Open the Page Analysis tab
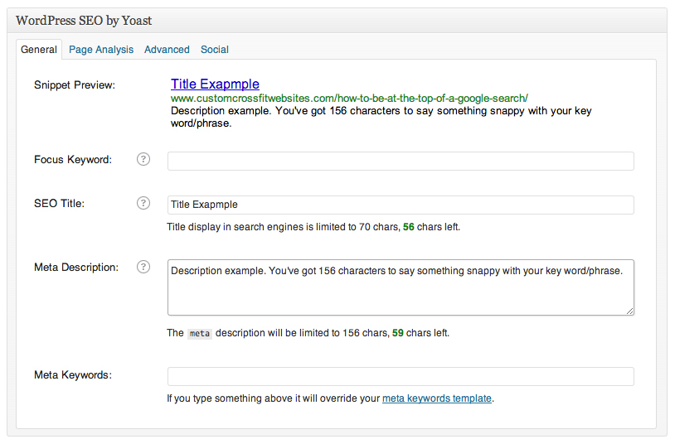Image resolution: width=675 pixels, height=444 pixels. (101, 50)
